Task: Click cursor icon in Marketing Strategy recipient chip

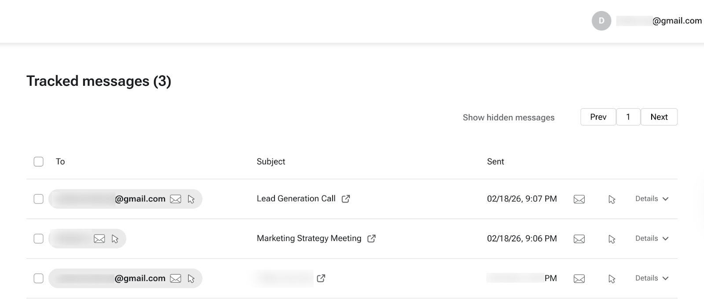Action: point(115,239)
